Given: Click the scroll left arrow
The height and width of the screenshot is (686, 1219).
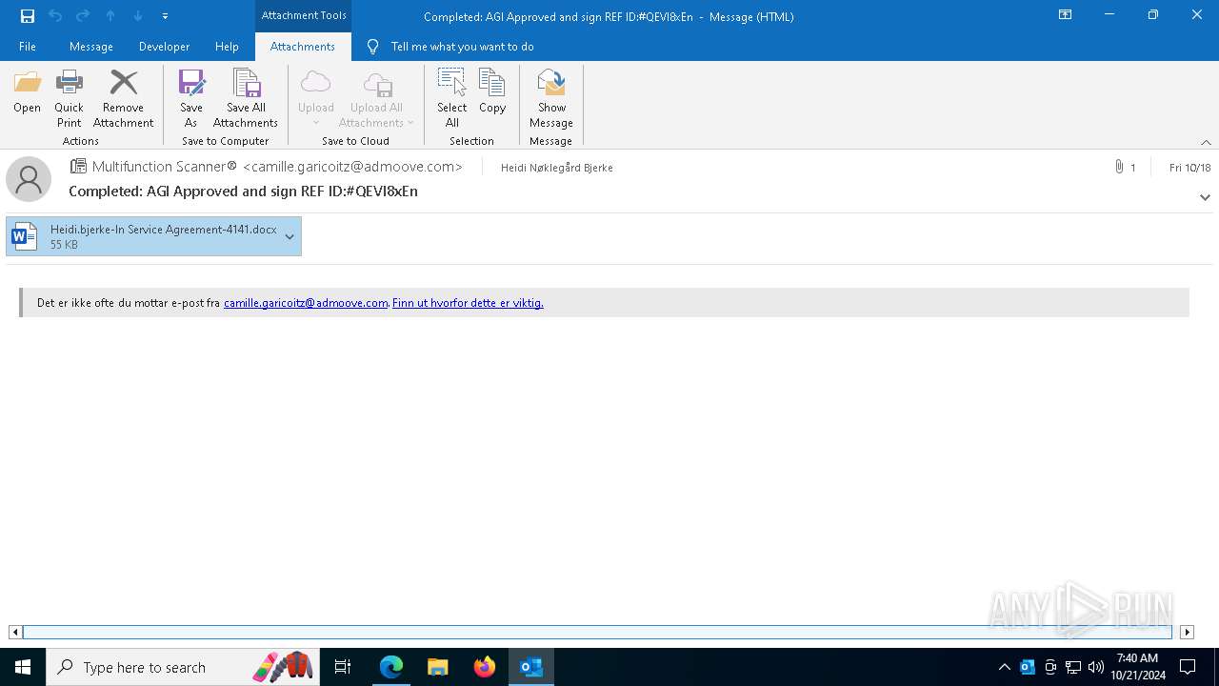Looking at the screenshot, I should click(15, 632).
